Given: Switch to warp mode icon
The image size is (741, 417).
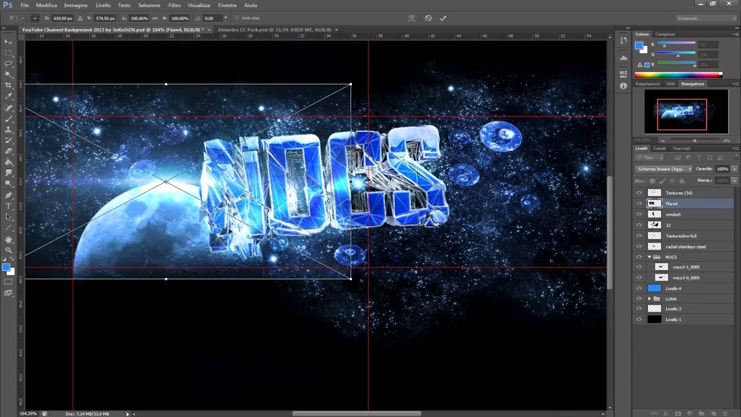Looking at the screenshot, I should click(x=412, y=18).
